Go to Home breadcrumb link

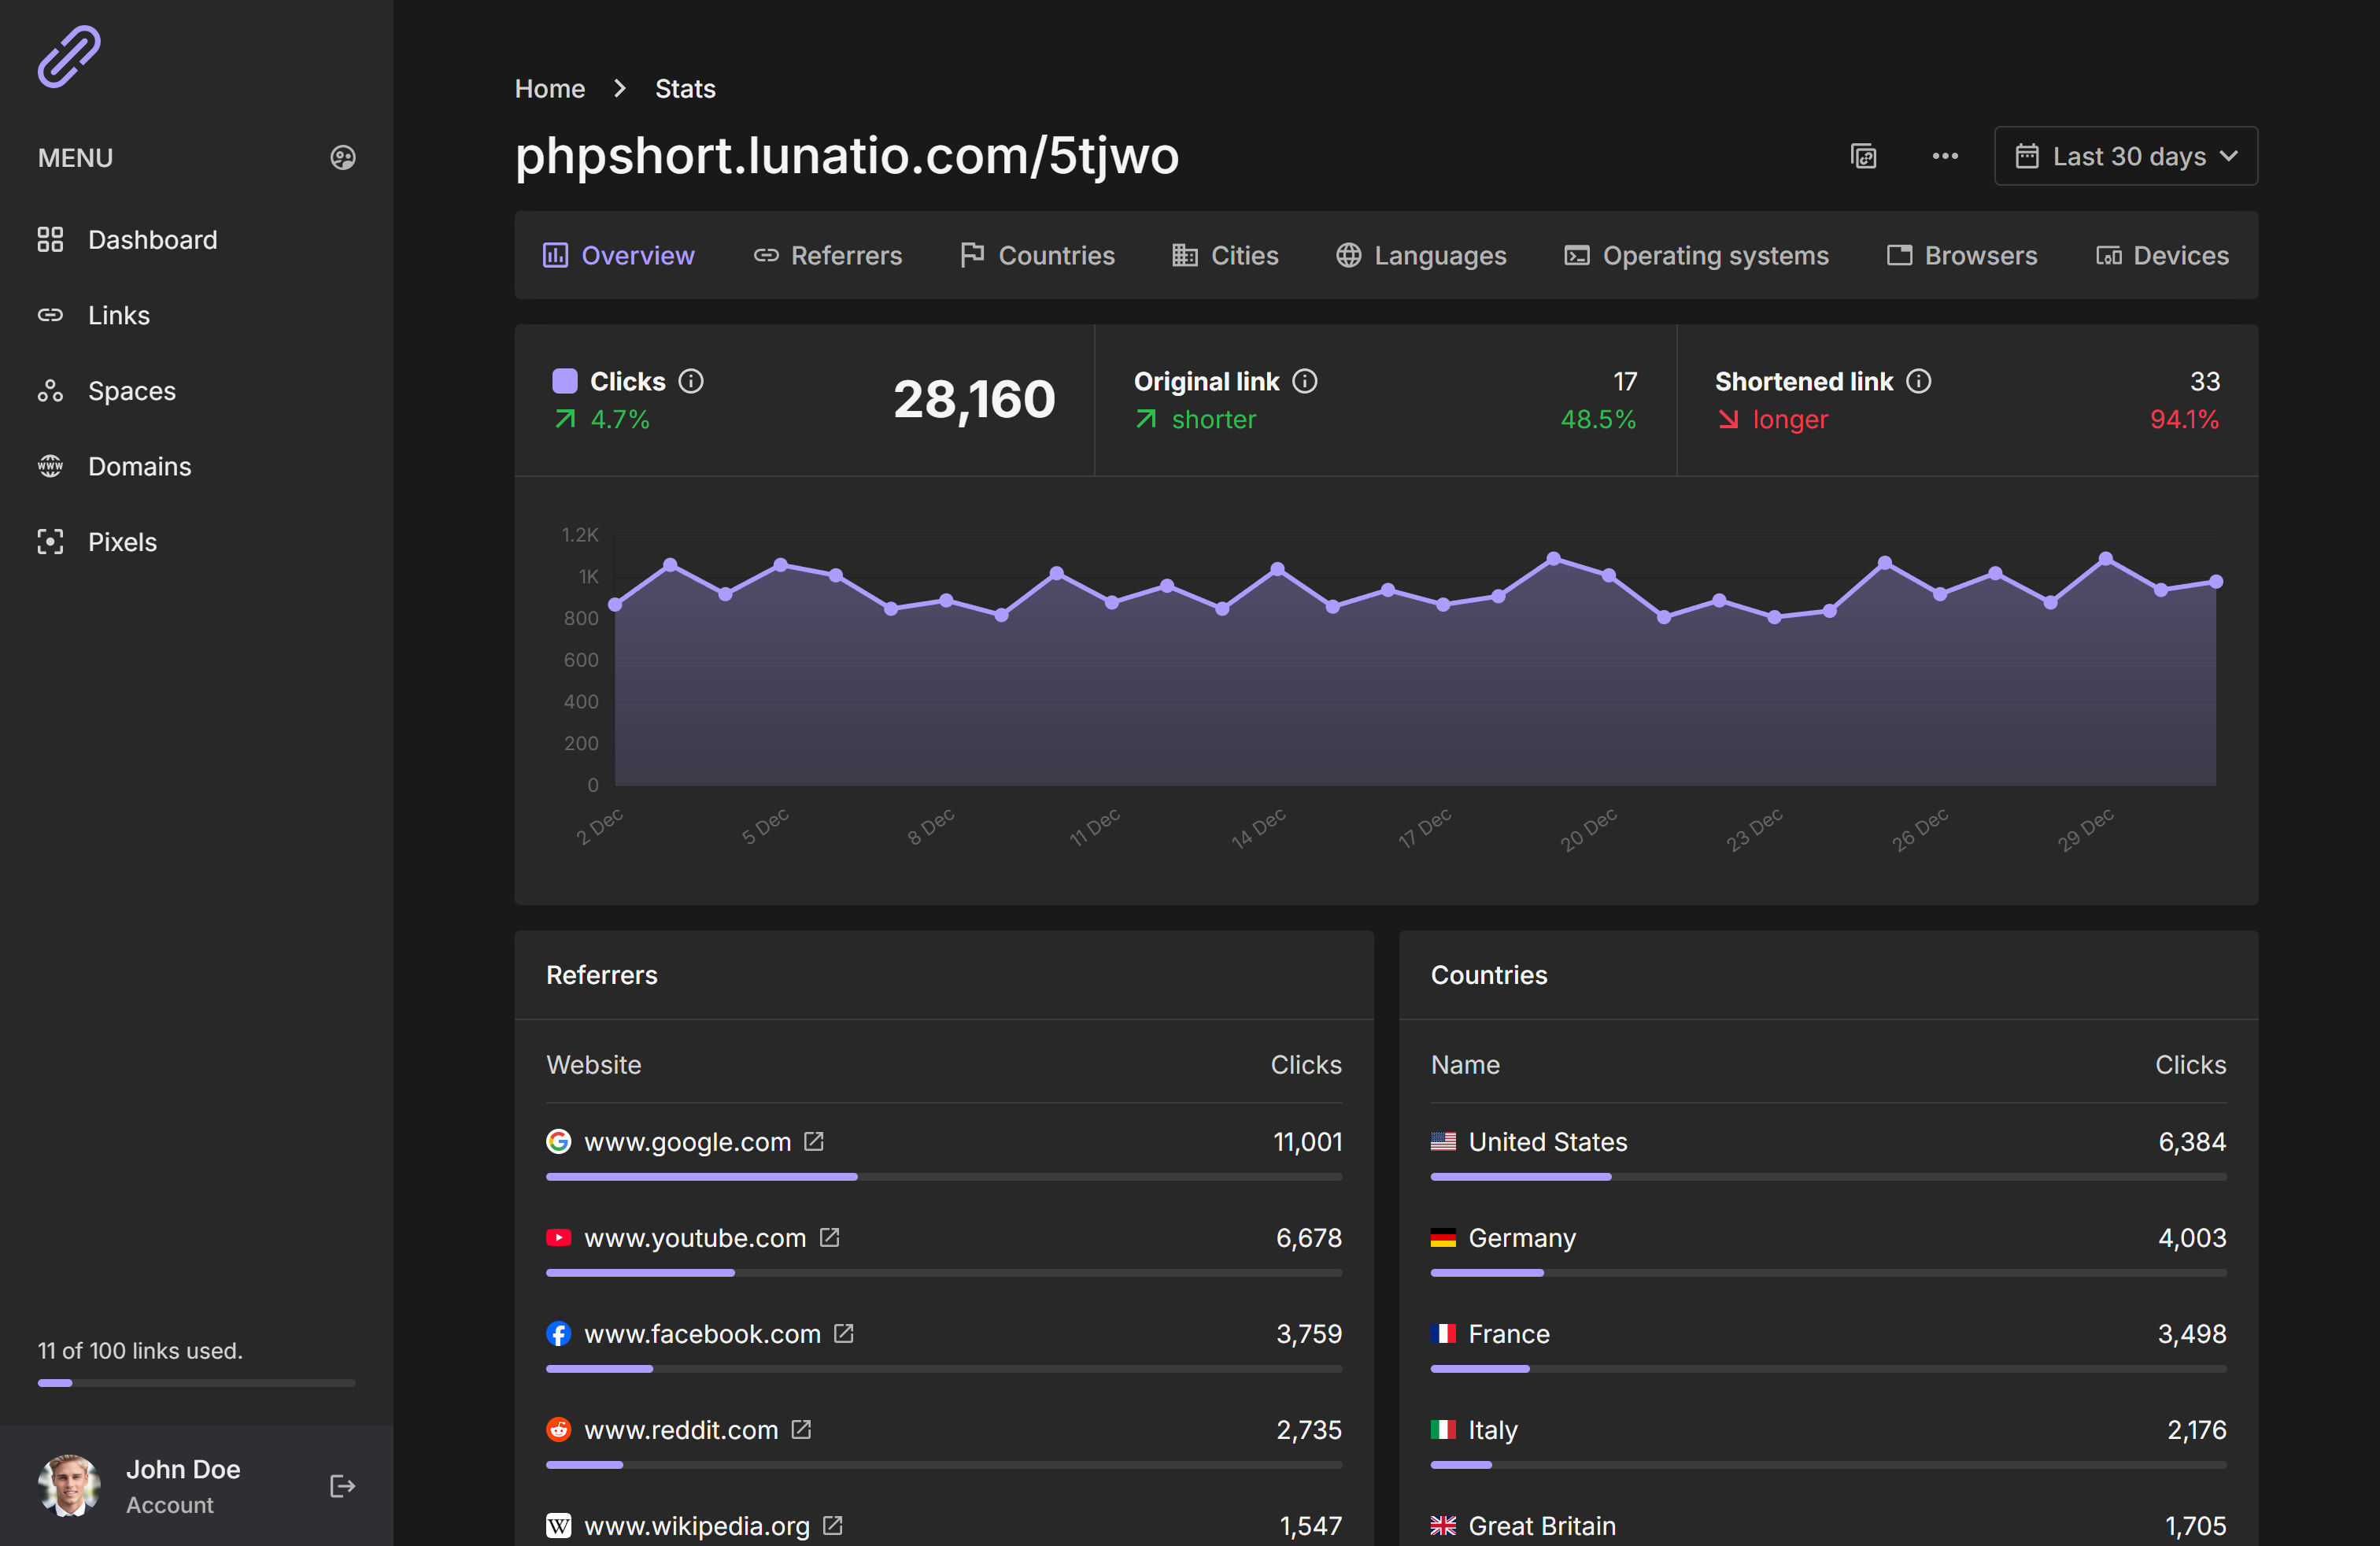click(x=549, y=89)
